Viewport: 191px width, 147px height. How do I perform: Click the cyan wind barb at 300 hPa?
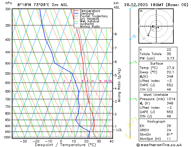(x=133, y=7)
